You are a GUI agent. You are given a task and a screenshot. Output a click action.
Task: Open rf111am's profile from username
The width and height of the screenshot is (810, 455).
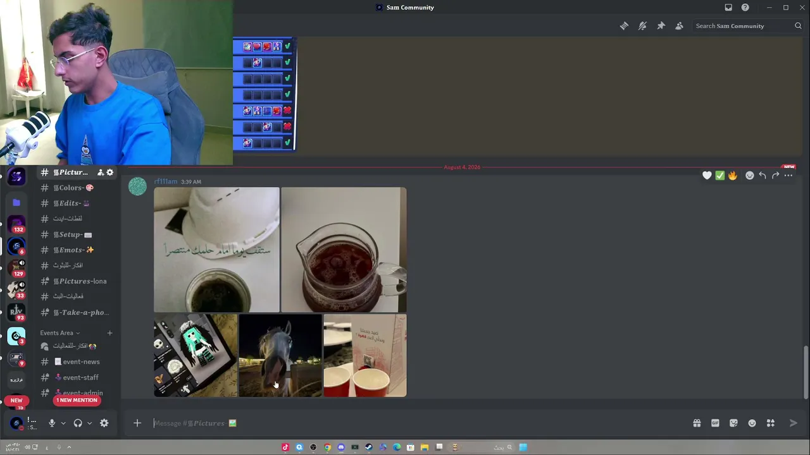pyautogui.click(x=166, y=181)
